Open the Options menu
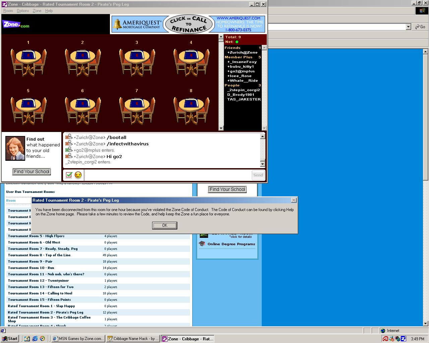Viewport: 429px width, 343px height. [x=23, y=11]
